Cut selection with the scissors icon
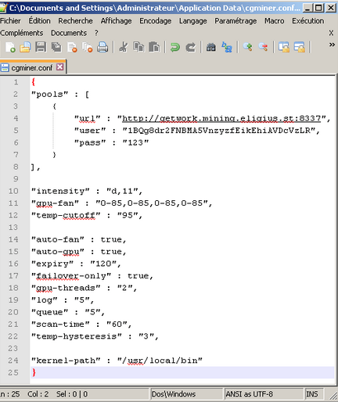The height and width of the screenshot is (402, 338). (124, 47)
